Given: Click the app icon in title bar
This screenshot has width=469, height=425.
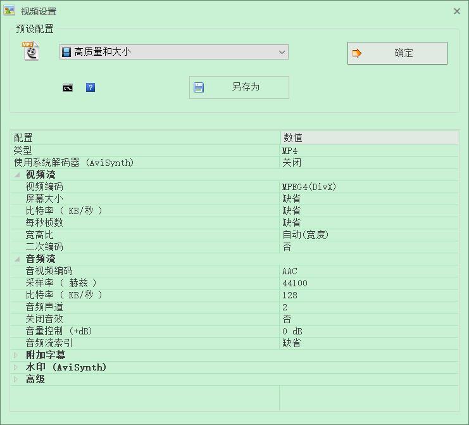Looking at the screenshot, I should pos(9,11).
